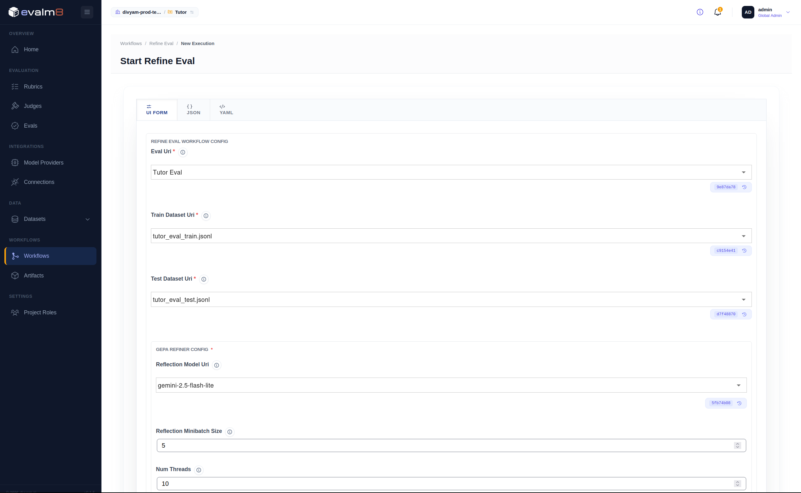The image size is (801, 493).
Task: Click the Num Threads input field
Action: tap(451, 484)
